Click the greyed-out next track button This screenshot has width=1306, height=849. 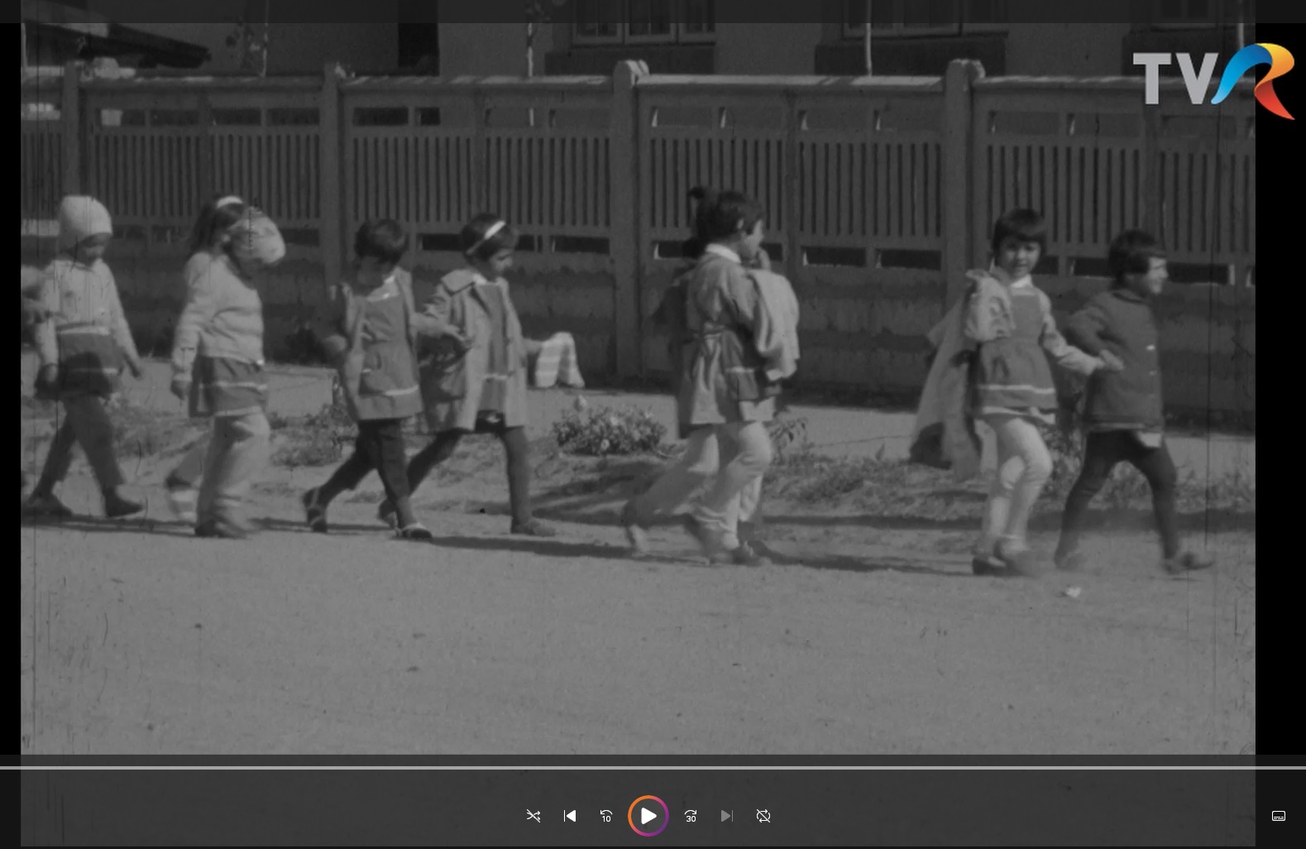726,816
